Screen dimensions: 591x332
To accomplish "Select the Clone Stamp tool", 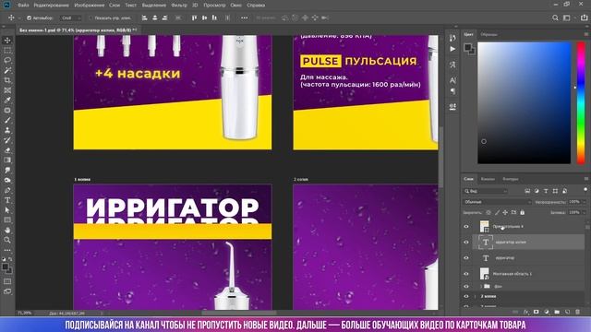I will [x=7, y=130].
